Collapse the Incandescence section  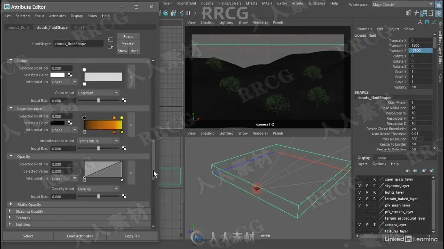pos(11,108)
